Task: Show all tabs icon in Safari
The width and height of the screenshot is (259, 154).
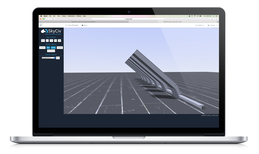Action: pos(216,19)
